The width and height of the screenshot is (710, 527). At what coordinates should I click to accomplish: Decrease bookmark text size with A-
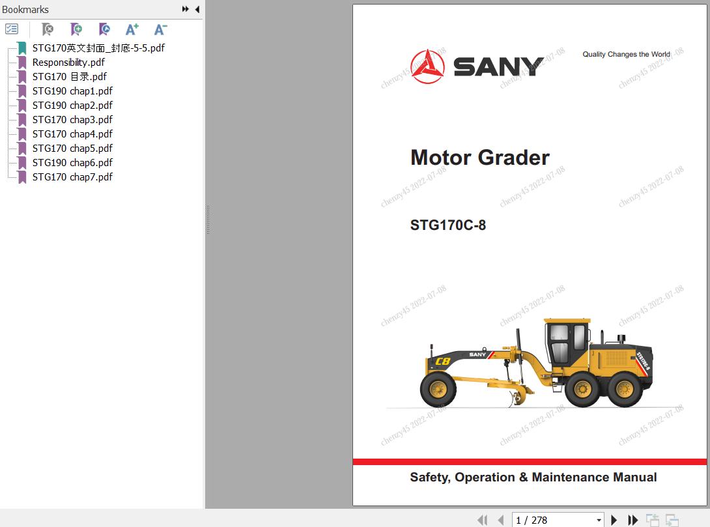(x=161, y=29)
